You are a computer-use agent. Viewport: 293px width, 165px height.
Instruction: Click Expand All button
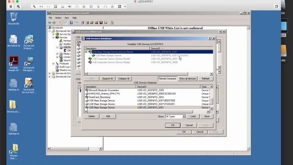[108, 78]
